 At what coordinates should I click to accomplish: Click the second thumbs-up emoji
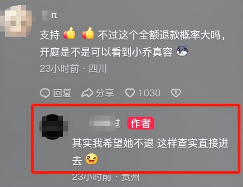click(x=88, y=33)
